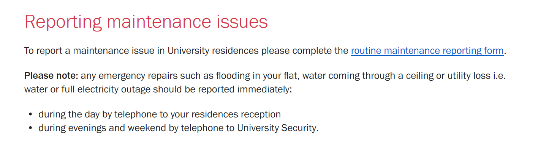The width and height of the screenshot is (538, 147).
Task: Click the Reporting maintenance issues heading
Action: (x=146, y=22)
